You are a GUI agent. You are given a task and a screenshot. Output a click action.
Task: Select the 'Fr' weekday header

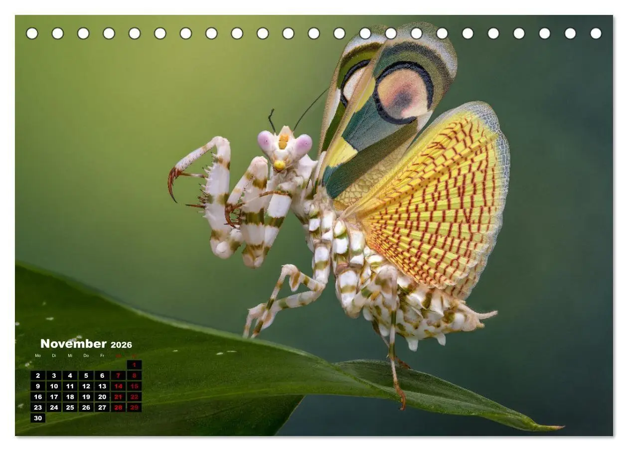coord(102,355)
